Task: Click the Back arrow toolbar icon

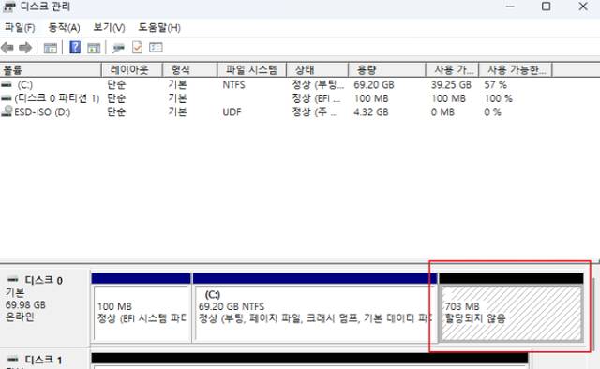Action: [x=7, y=48]
